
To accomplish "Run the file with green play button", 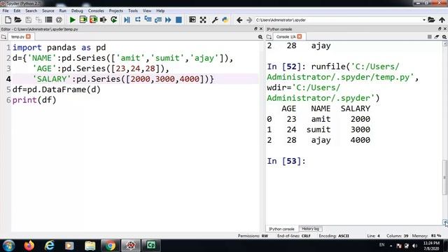I will tap(73, 20).
